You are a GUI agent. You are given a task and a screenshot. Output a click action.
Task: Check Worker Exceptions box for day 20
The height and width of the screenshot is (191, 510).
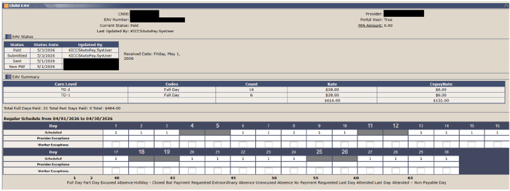[x=192, y=171]
